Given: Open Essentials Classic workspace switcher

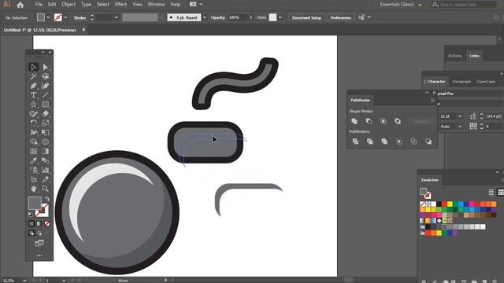Looking at the screenshot, I should point(401,5).
